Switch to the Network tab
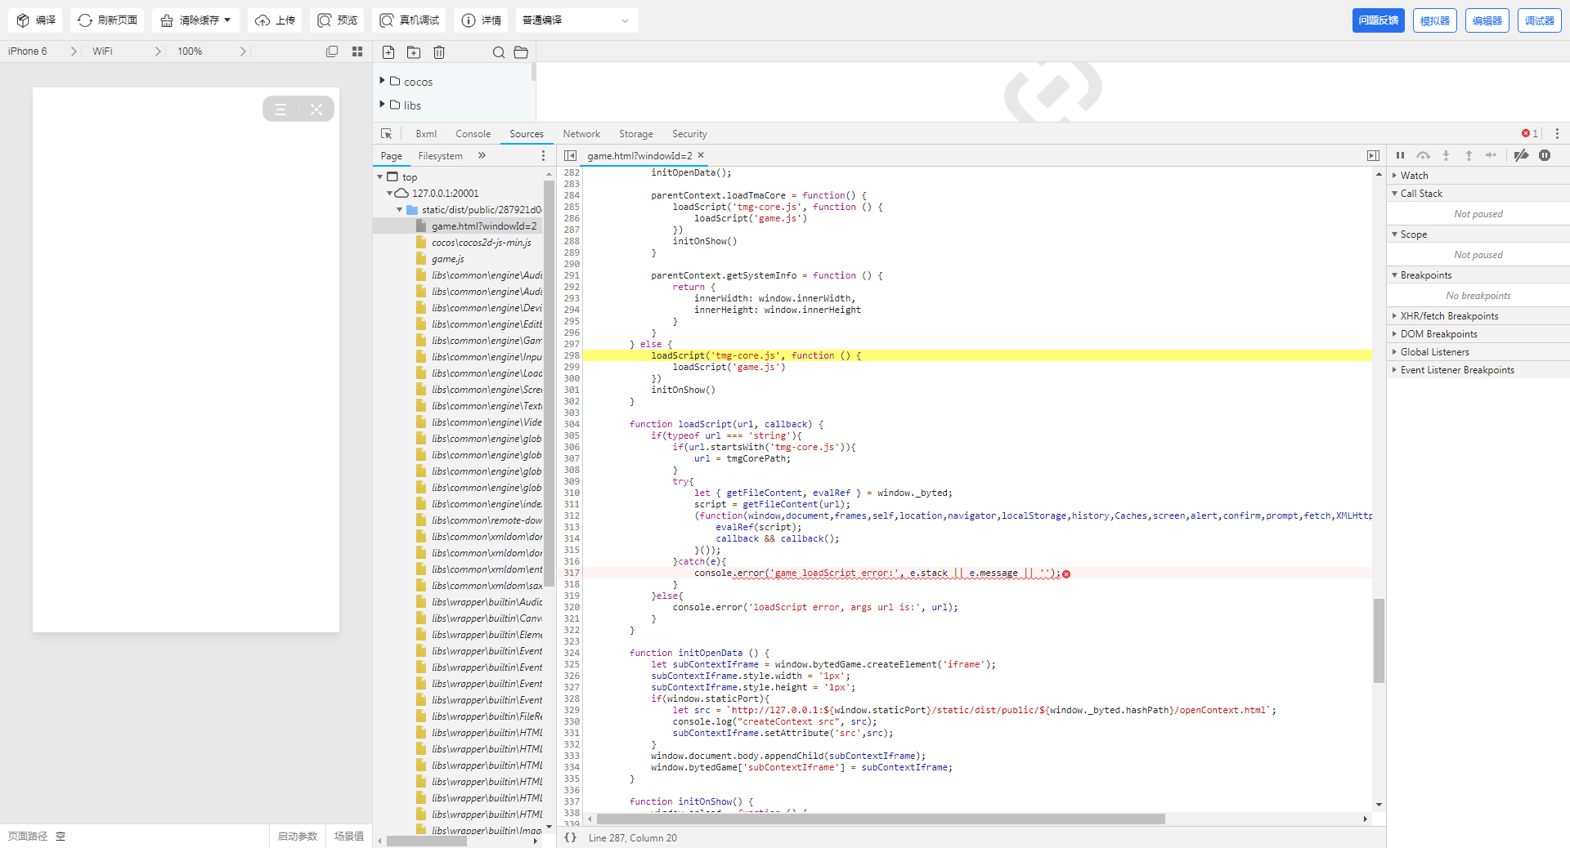This screenshot has width=1570, height=848. pos(581,134)
